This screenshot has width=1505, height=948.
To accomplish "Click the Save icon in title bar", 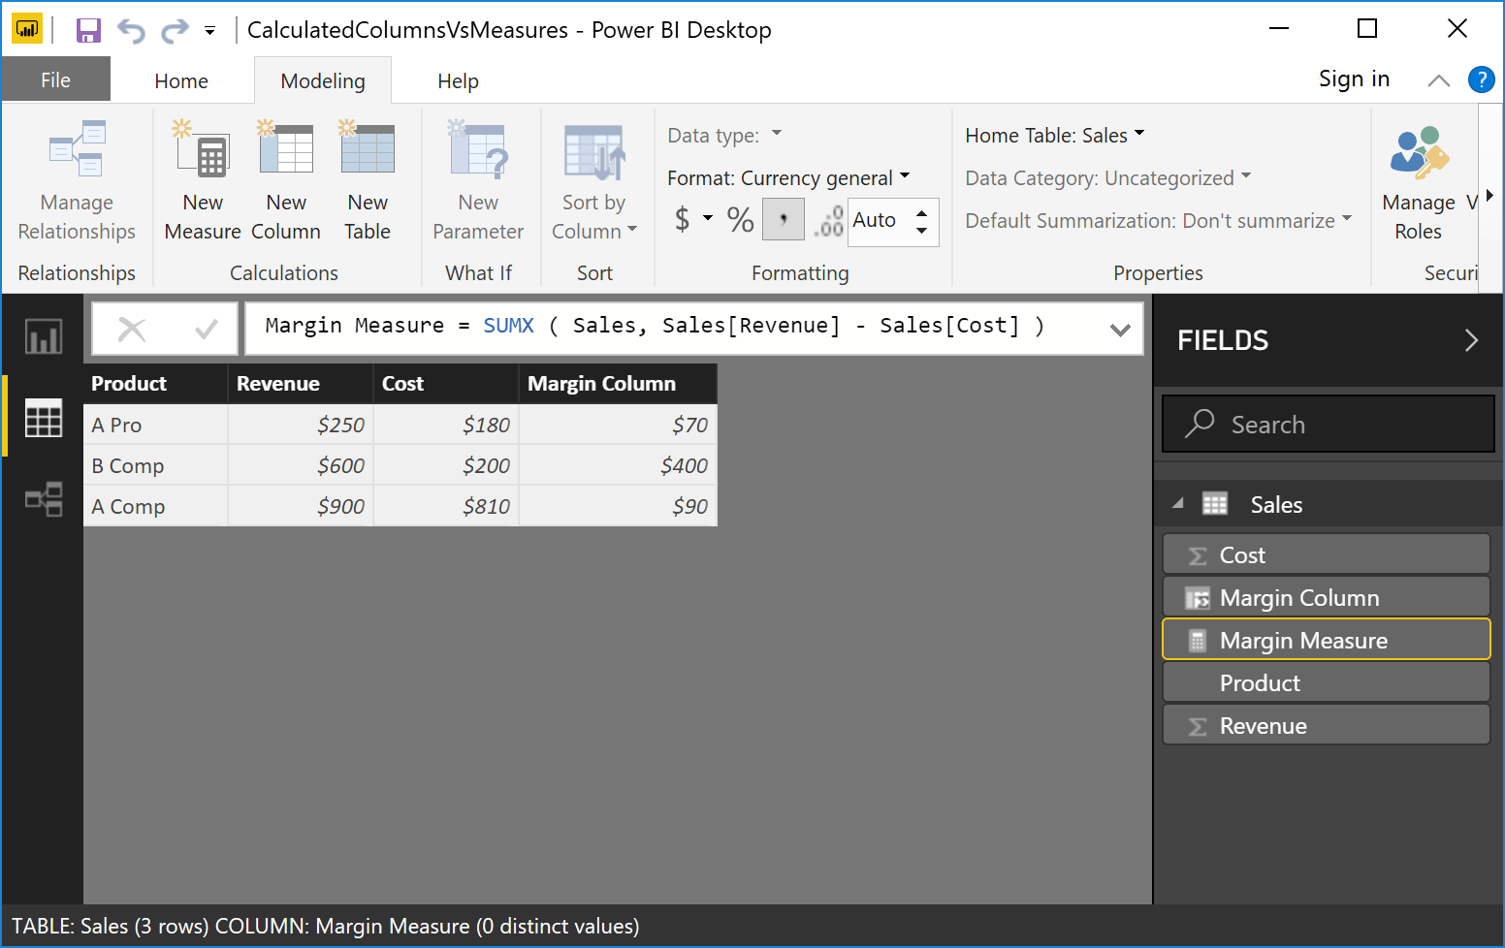I will tap(88, 31).
